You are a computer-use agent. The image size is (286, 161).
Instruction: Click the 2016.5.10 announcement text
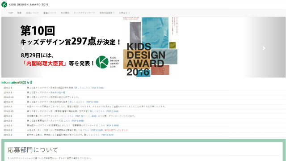click(x=53, y=97)
